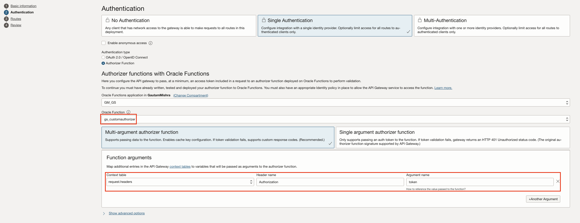Open the Context table request.headers dropdown
Screen dimensions: 580x223
tap(180, 182)
